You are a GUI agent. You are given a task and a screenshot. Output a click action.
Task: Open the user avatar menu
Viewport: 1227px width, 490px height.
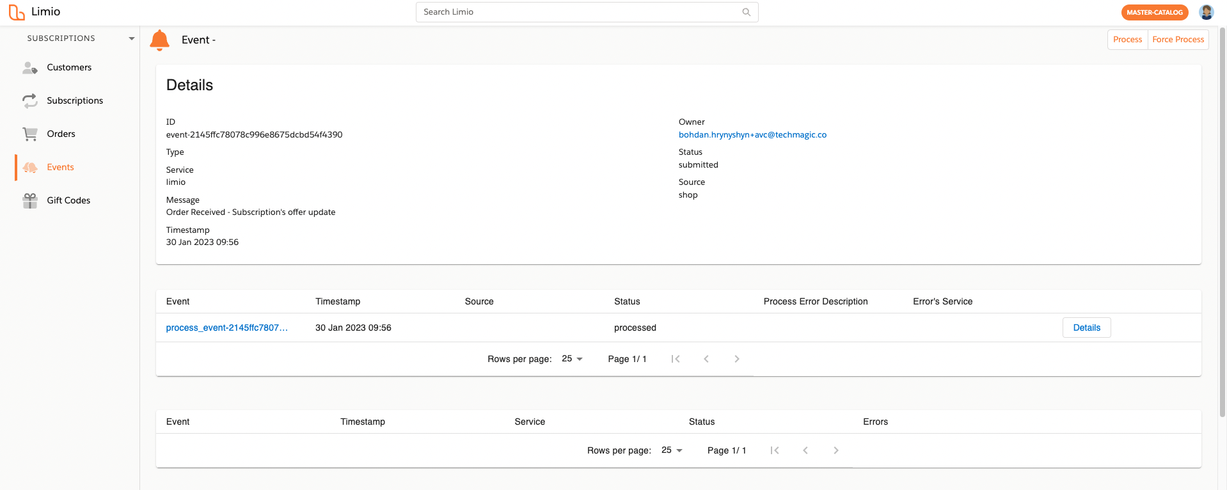[x=1207, y=12]
